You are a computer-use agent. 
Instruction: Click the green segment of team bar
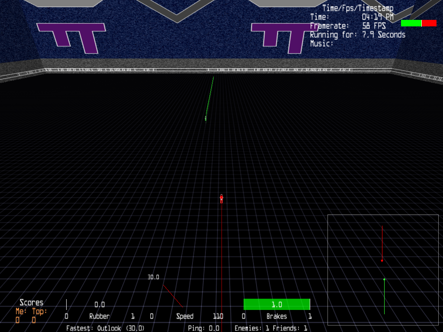pos(411,23)
